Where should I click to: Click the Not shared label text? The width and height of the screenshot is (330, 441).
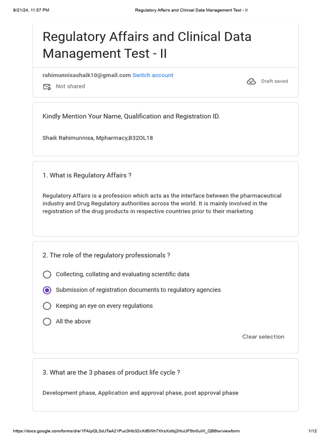click(70, 86)
